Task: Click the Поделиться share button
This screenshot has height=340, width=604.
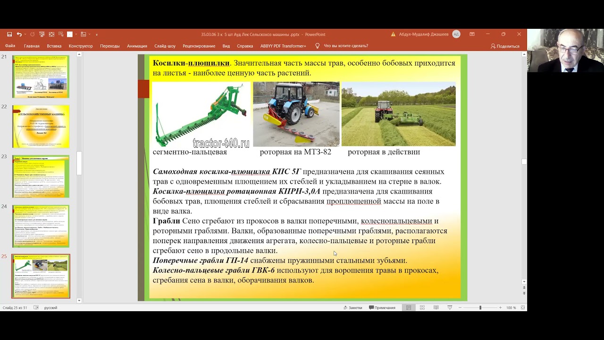Action: click(x=505, y=46)
